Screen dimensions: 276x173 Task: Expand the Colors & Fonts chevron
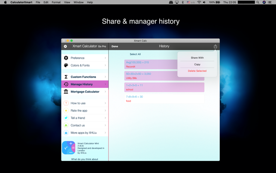pyautogui.click(x=105, y=65)
